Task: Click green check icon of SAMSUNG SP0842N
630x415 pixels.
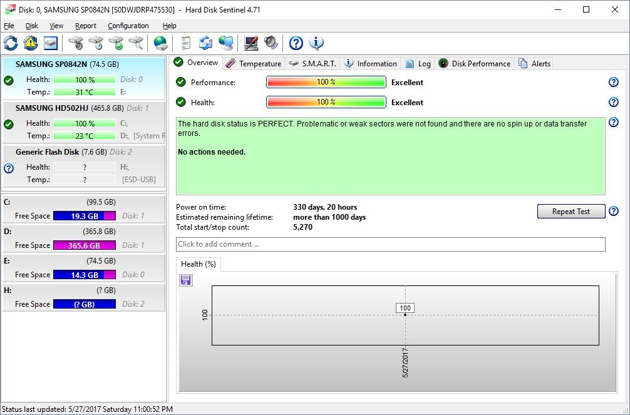Action: point(9,80)
